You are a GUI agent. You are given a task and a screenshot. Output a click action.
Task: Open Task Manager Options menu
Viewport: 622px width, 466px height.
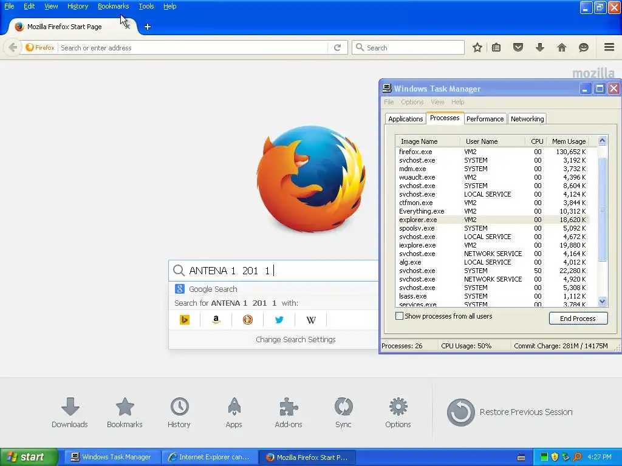tap(412, 102)
